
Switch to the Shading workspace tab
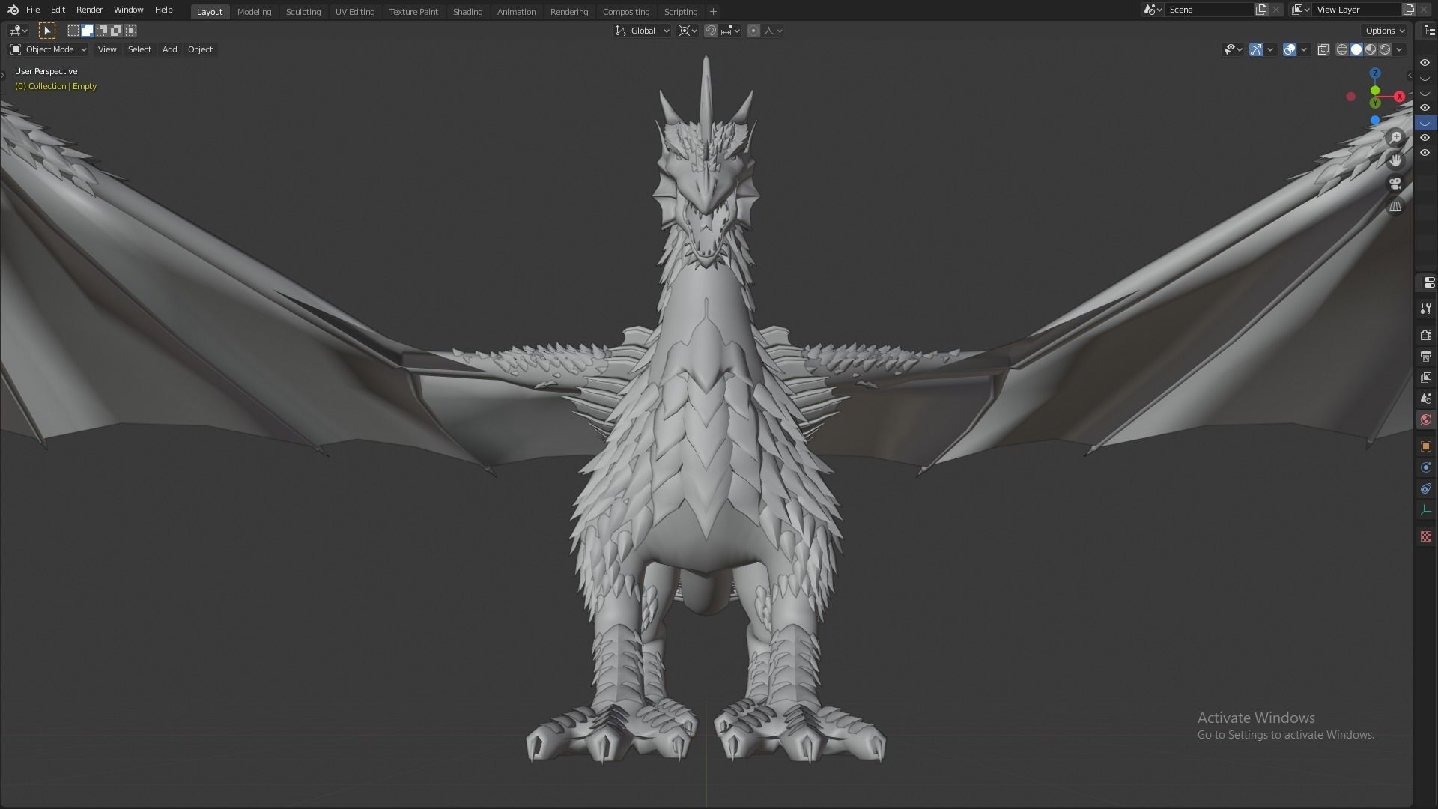tap(467, 12)
